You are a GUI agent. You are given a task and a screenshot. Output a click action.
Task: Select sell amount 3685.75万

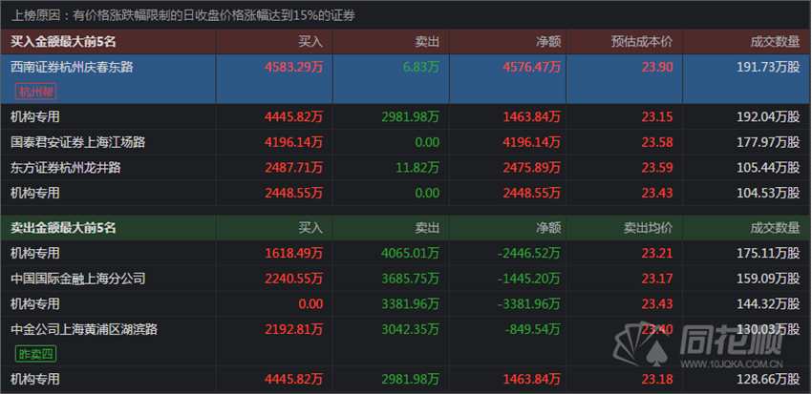(x=411, y=279)
